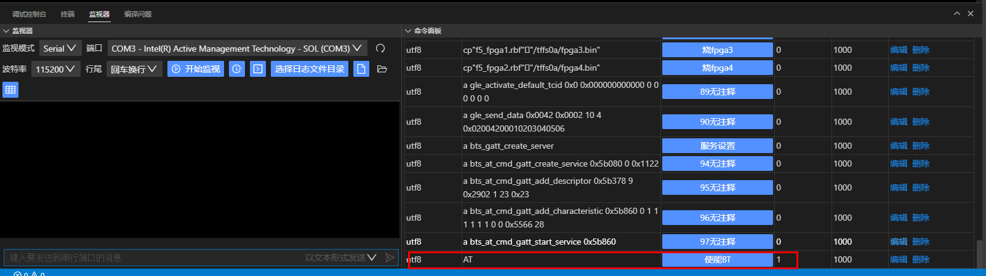
Task: Click the 使能BT command button
Action: 717,259
